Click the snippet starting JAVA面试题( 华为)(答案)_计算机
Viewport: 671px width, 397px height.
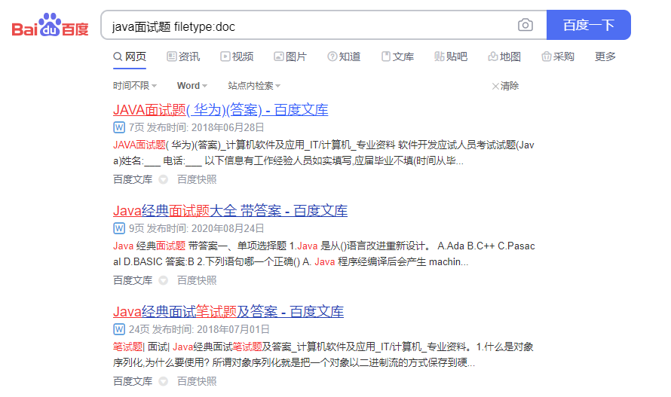(323, 153)
